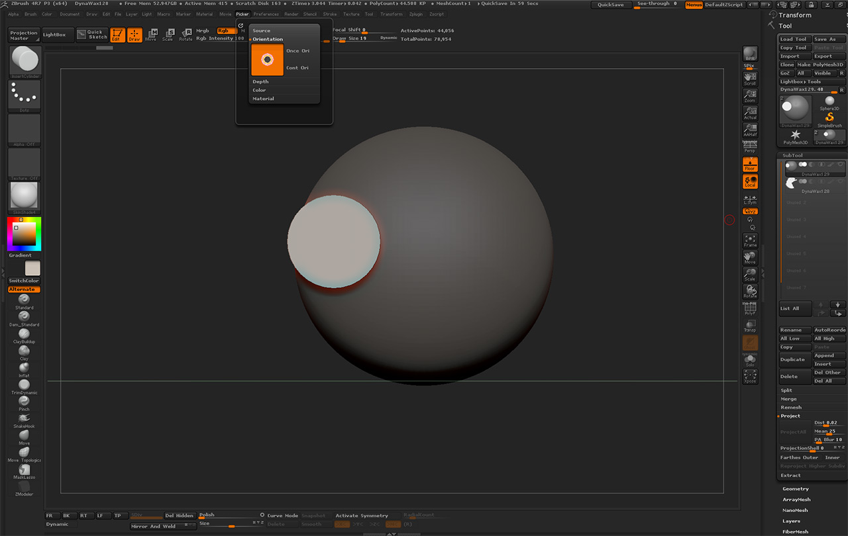
Task: Toggle Edit mode button
Action: pyautogui.click(x=118, y=35)
